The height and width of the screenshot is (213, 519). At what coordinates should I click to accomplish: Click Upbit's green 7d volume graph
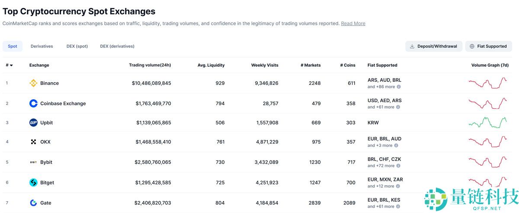488,123
